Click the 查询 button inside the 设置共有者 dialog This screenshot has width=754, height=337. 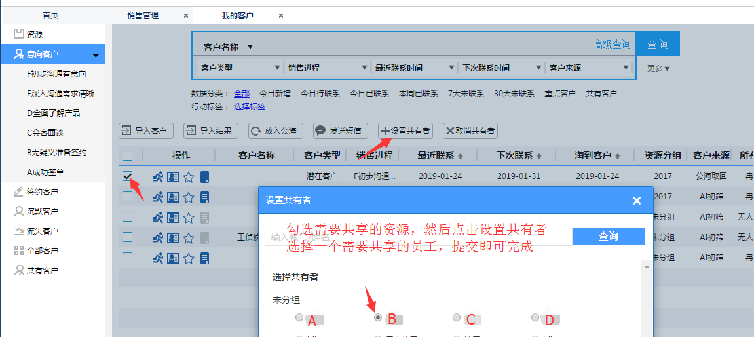pyautogui.click(x=609, y=237)
